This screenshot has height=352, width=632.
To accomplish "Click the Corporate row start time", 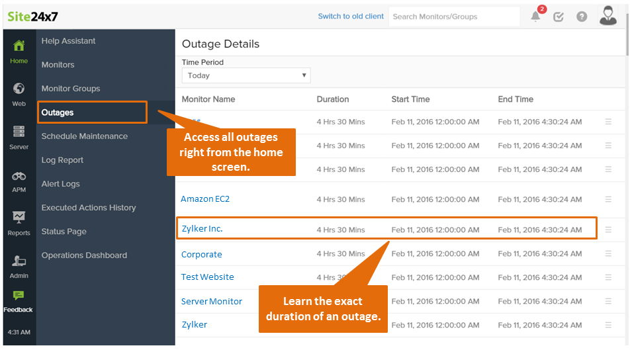I will pyautogui.click(x=435, y=253).
